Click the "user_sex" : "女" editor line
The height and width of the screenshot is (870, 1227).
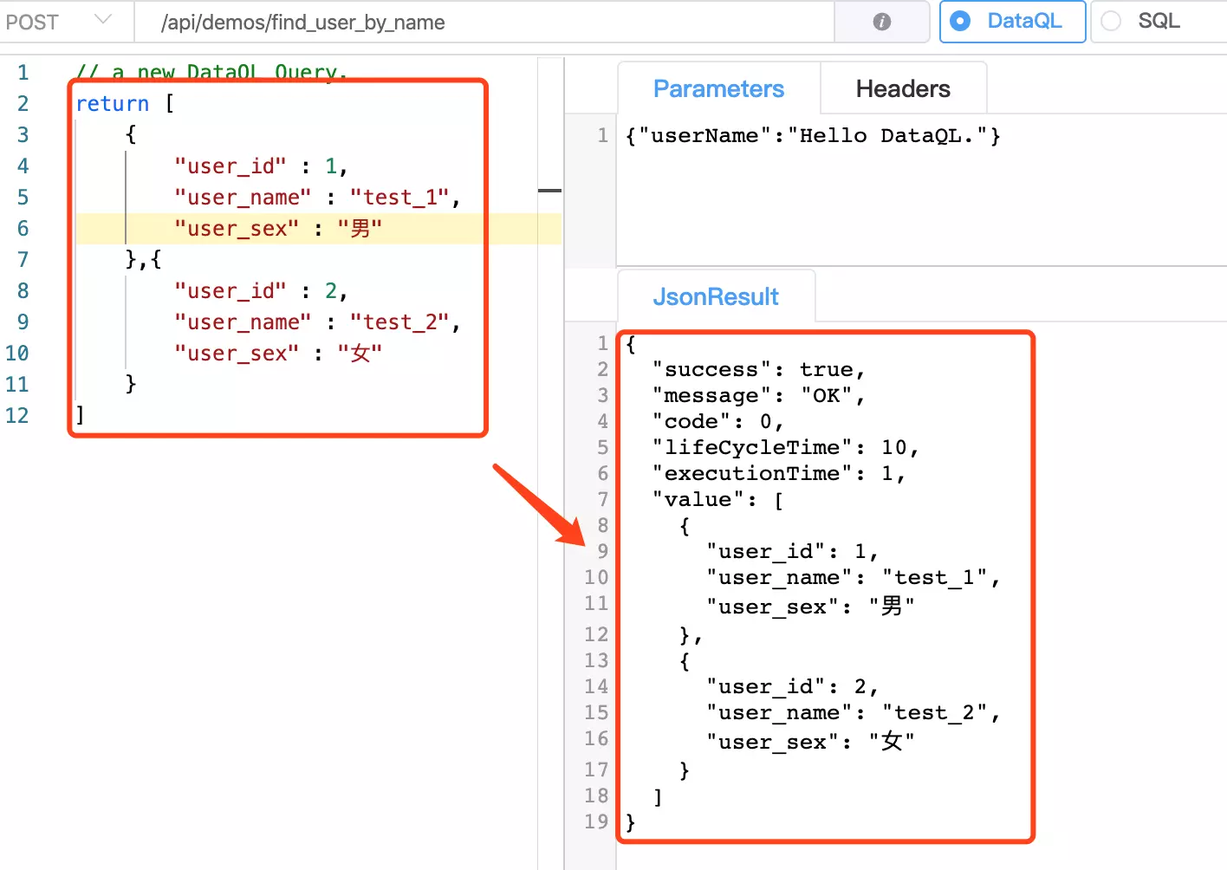[x=277, y=354]
